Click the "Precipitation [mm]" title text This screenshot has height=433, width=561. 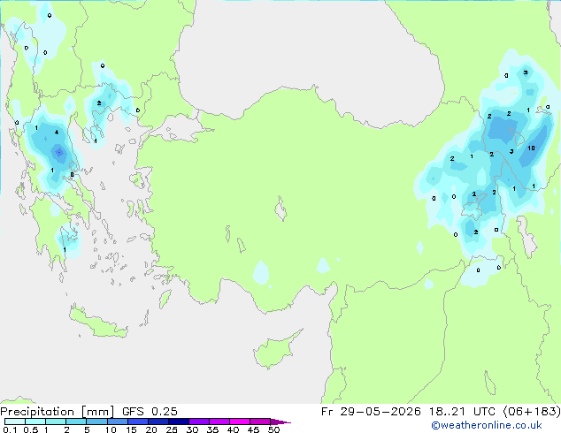[x=57, y=412]
